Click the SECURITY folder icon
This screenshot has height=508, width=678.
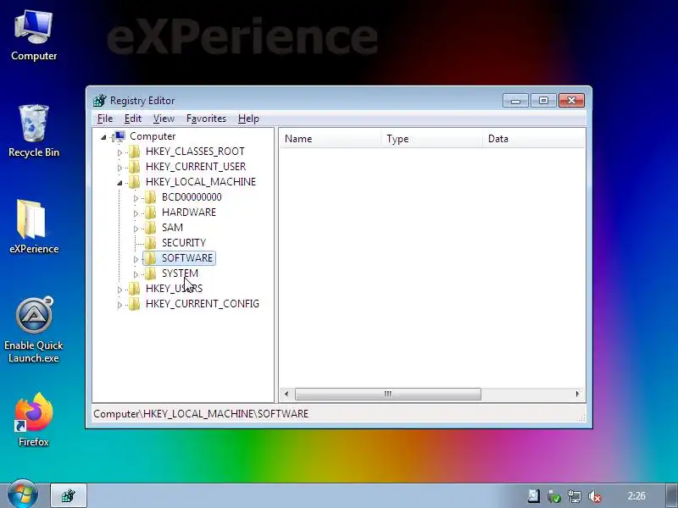point(151,243)
